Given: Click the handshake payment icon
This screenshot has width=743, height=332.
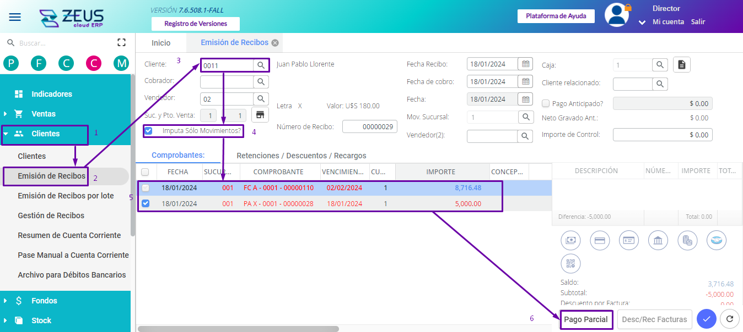Looking at the screenshot, I should point(717,240).
